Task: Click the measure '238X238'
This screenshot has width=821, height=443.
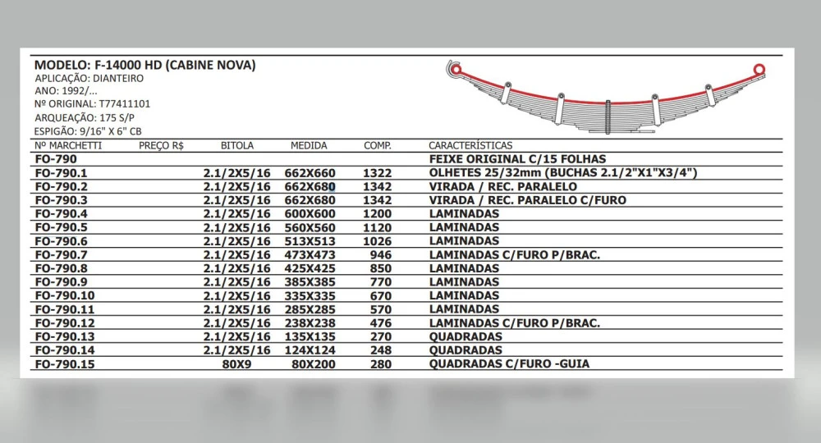Action: tap(310, 322)
